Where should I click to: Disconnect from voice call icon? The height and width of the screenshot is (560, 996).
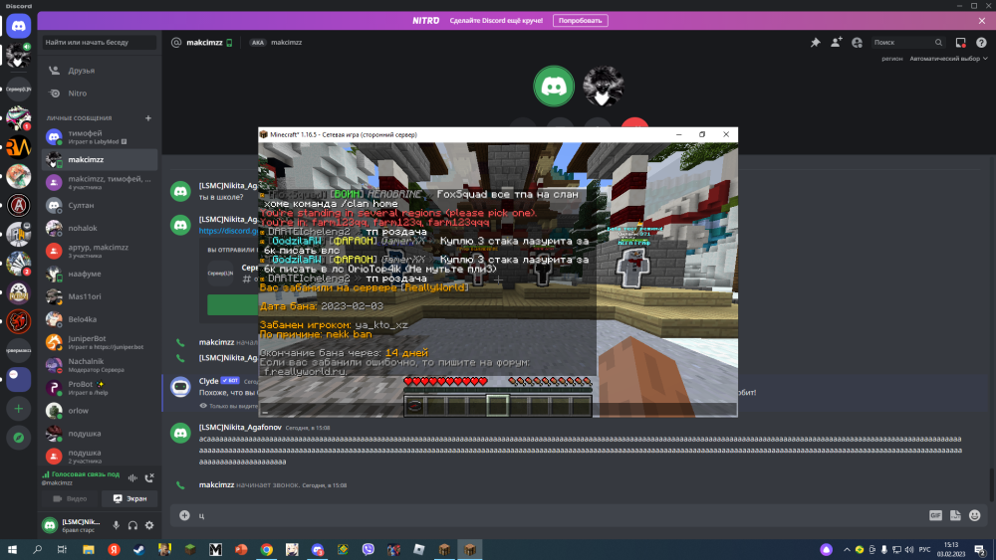149,477
